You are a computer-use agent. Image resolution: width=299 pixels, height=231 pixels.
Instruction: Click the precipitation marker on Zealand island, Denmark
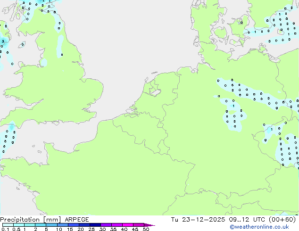tap(241, 22)
